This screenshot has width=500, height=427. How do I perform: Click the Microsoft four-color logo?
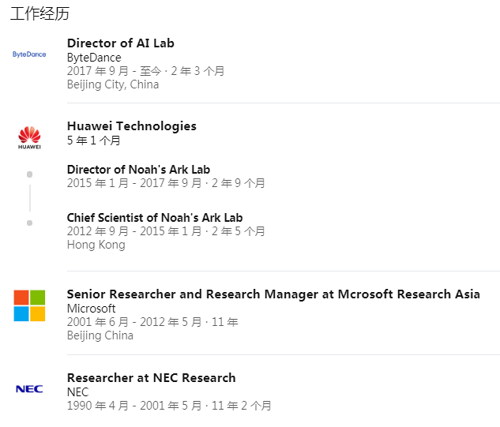(x=29, y=305)
